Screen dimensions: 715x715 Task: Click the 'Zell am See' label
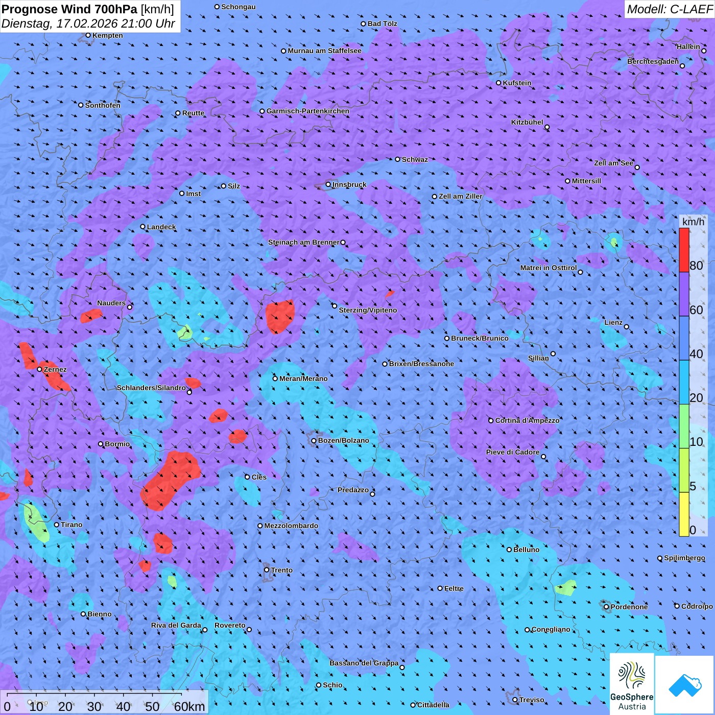[x=613, y=163]
